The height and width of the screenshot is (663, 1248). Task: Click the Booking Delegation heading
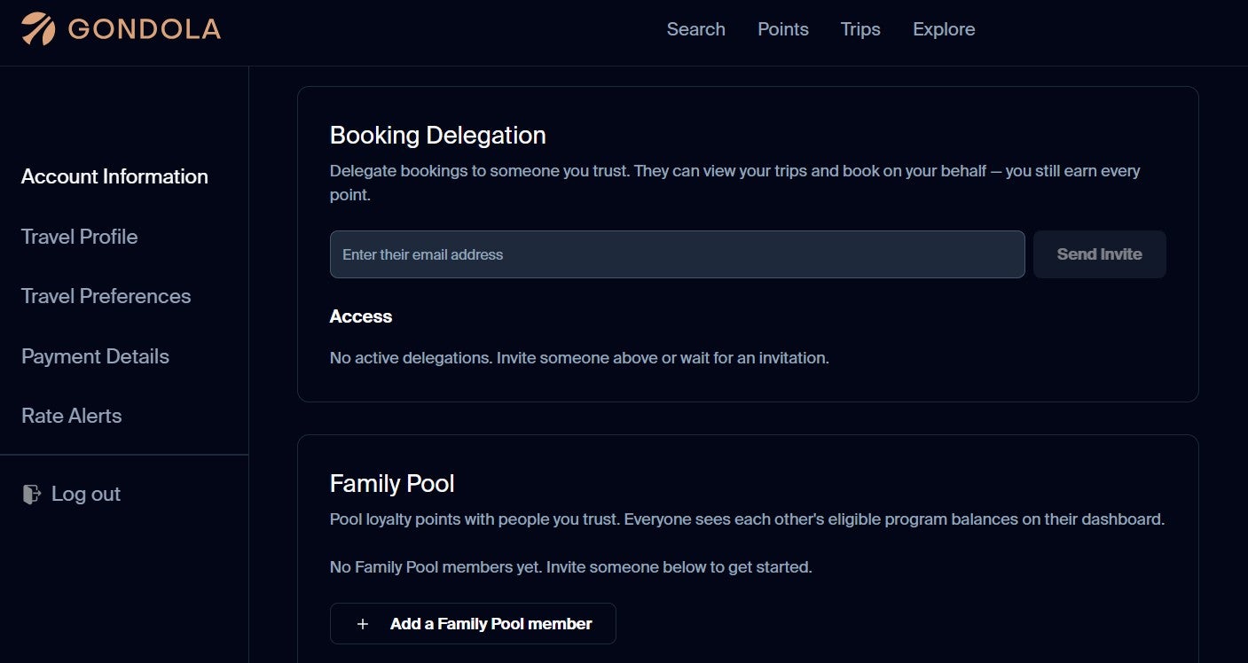(438, 135)
